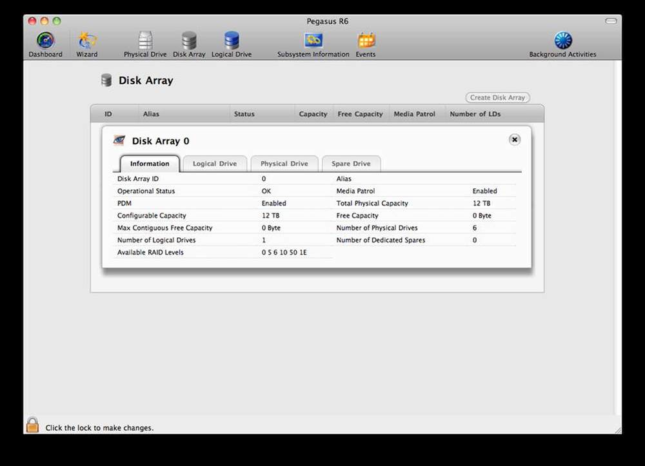Close the Disk Array 0 details panel

[x=514, y=140]
